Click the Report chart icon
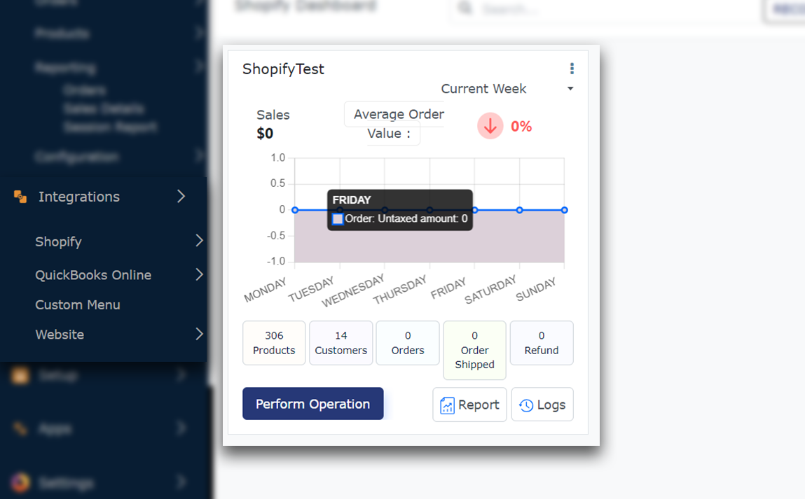Viewport: 805px width, 499px height. pos(447,405)
